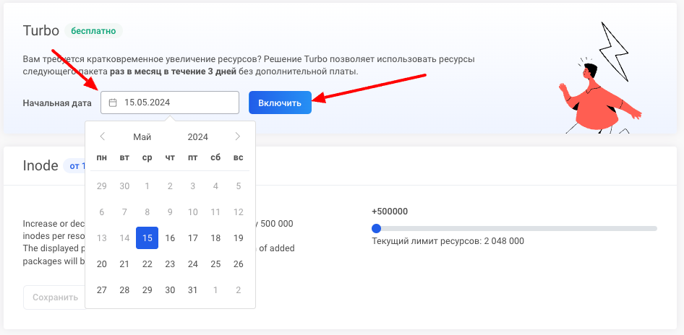Click the Включить button
The image size is (684, 335).
[x=280, y=103]
